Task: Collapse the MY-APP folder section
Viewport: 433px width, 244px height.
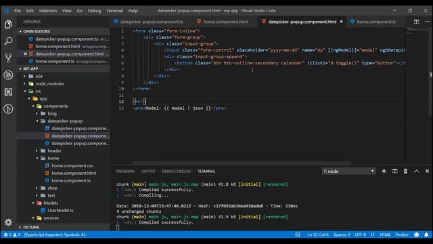Action: pos(64,68)
